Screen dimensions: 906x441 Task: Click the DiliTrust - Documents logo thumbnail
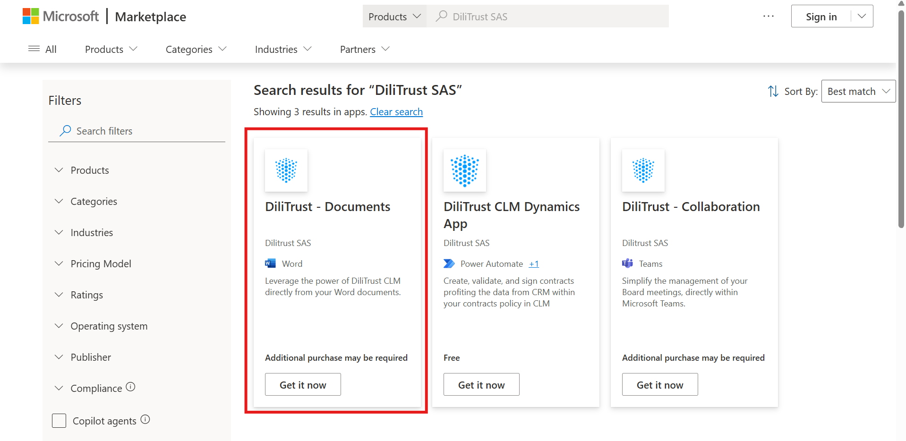[286, 170]
